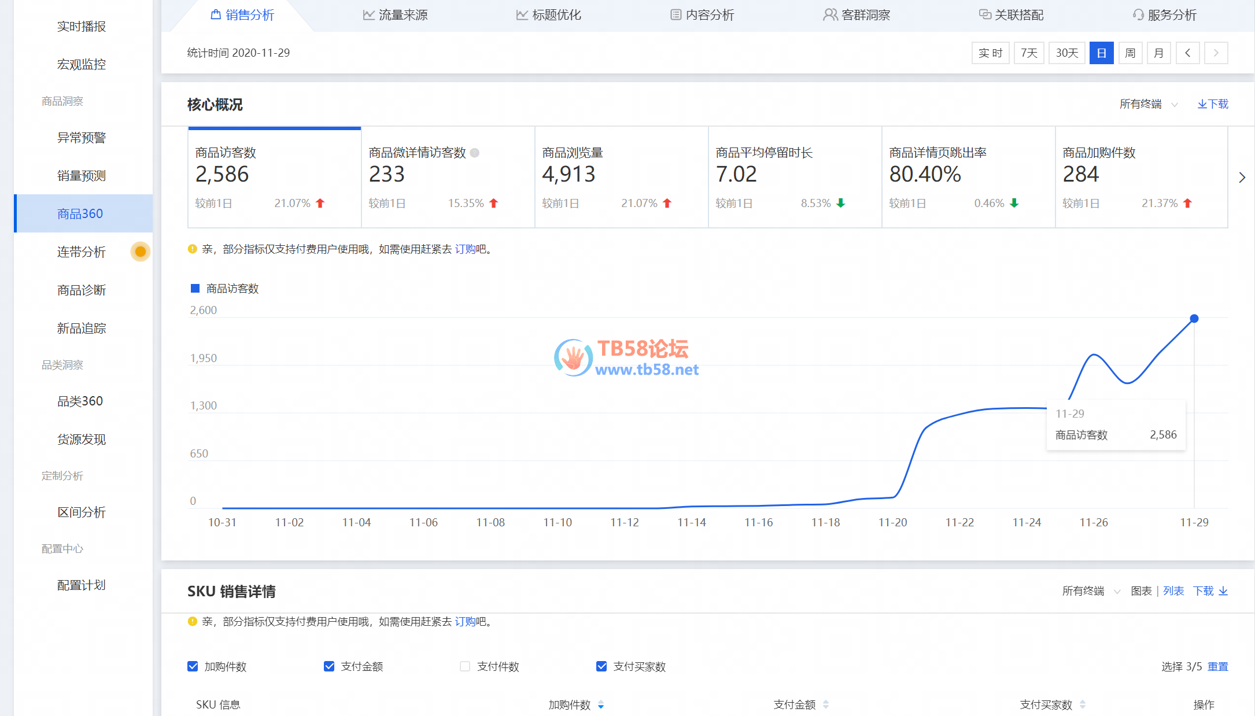
Task: Click the blue 商品访客数 legend swatch
Action: click(x=195, y=289)
